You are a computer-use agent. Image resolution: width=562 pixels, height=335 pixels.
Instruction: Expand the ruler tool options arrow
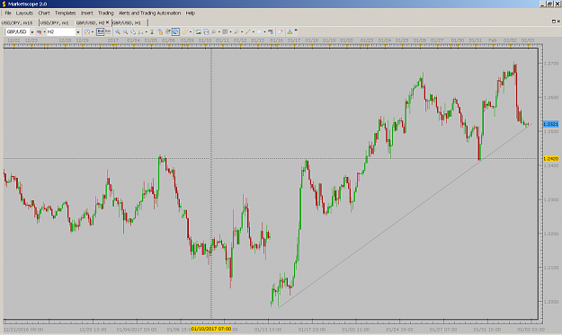click(x=191, y=31)
